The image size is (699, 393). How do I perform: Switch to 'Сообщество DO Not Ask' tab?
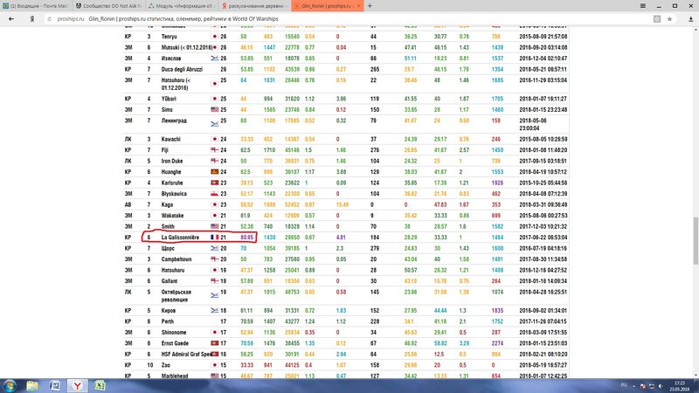114,5
